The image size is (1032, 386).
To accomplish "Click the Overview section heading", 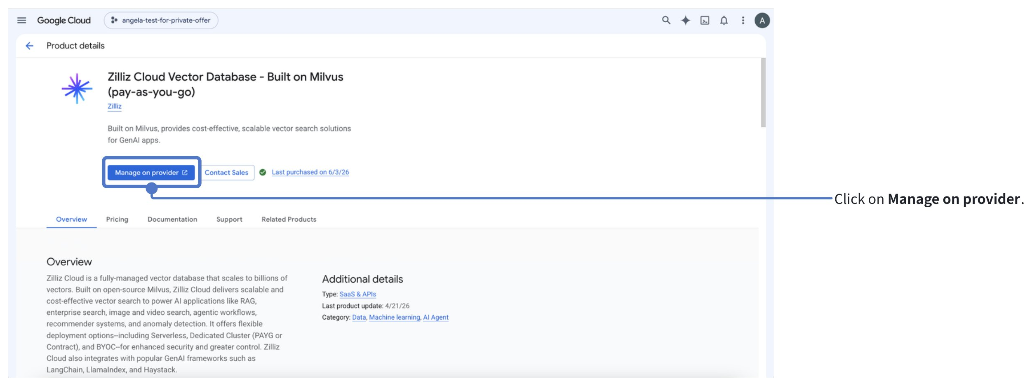I will [69, 262].
